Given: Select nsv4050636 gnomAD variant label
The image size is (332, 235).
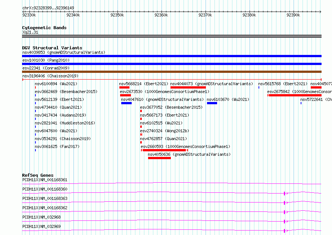Looking at the screenshot, I should point(189,154).
